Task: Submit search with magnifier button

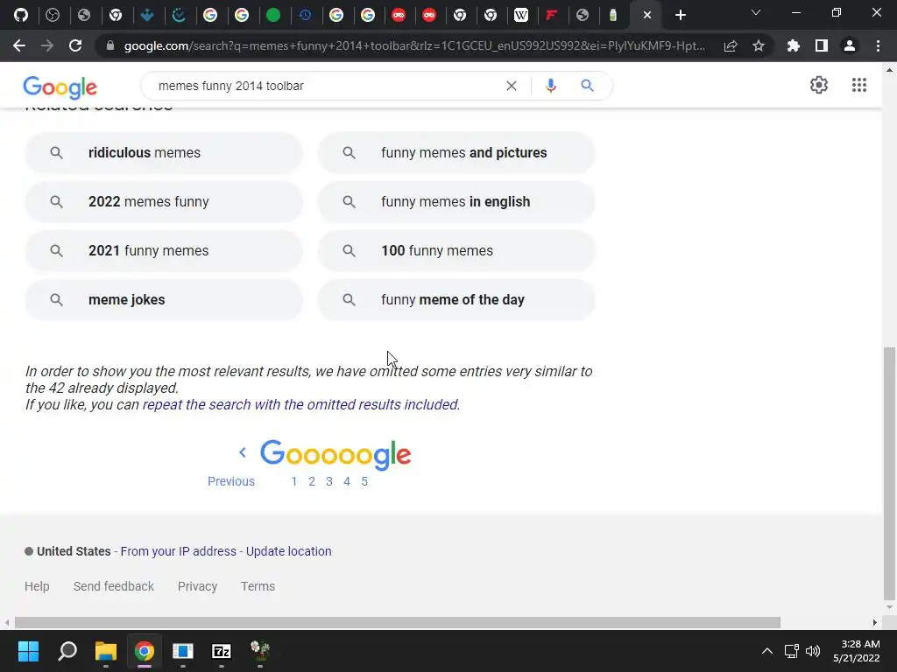Action: pyautogui.click(x=587, y=86)
